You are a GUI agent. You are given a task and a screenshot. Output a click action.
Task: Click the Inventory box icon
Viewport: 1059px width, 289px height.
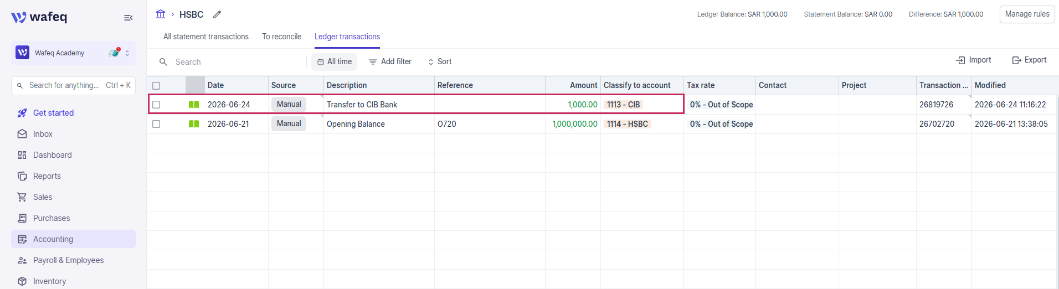pyautogui.click(x=22, y=281)
